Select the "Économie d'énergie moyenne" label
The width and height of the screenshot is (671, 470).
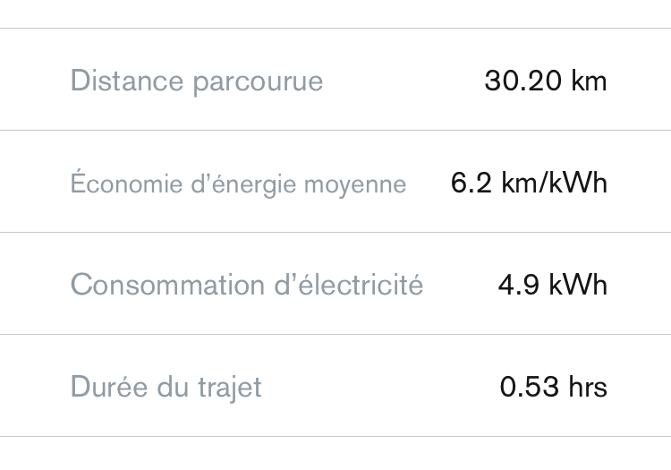pos(238,184)
